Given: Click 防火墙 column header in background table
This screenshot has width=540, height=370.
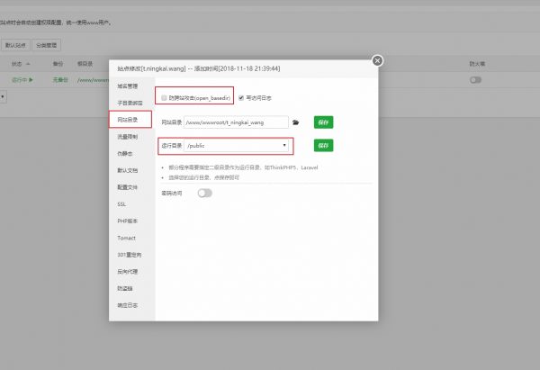Looking at the screenshot, I should pyautogui.click(x=477, y=64).
